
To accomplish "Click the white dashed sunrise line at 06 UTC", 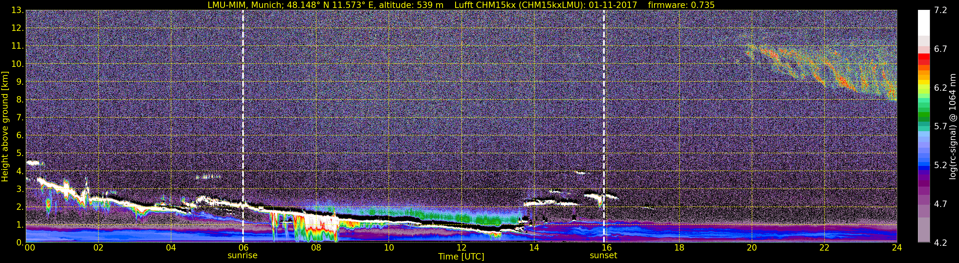I will click(x=243, y=126).
